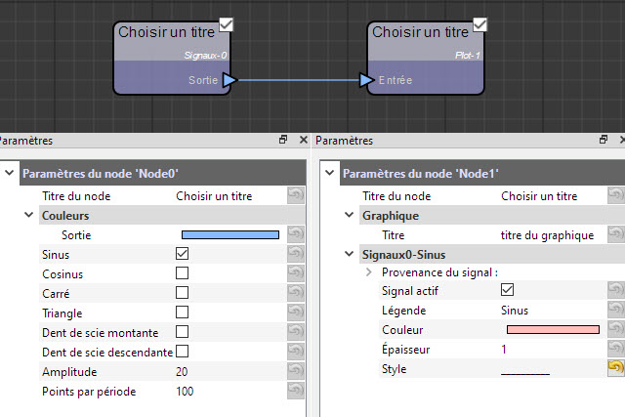Click reset icon next to Sinus checkbox
This screenshot has height=417, width=625.
point(295,254)
